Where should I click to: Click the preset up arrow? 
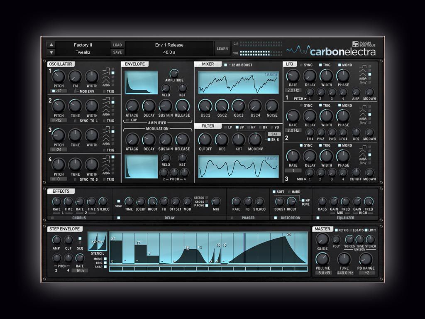pyautogui.click(x=51, y=44)
